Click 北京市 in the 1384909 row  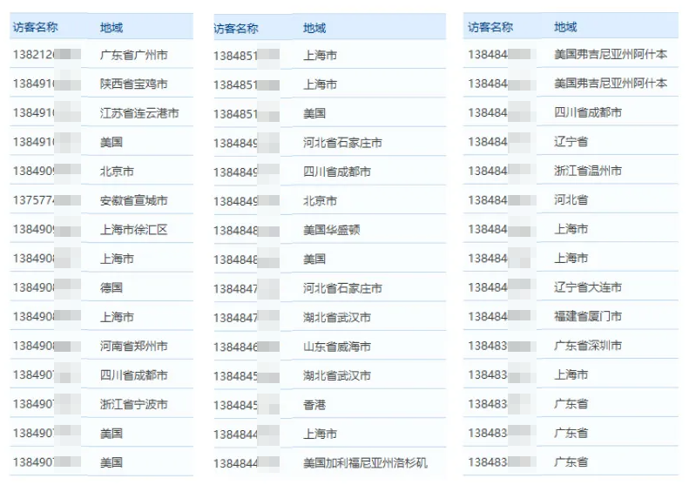pos(117,172)
